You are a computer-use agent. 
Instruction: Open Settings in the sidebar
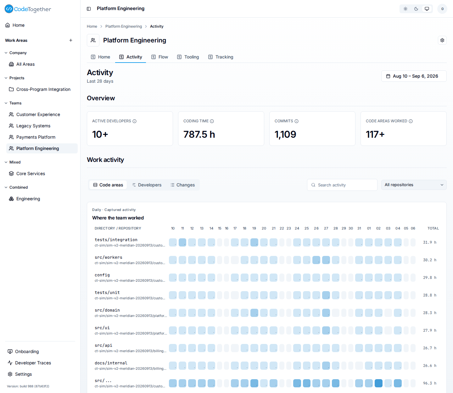point(40,374)
